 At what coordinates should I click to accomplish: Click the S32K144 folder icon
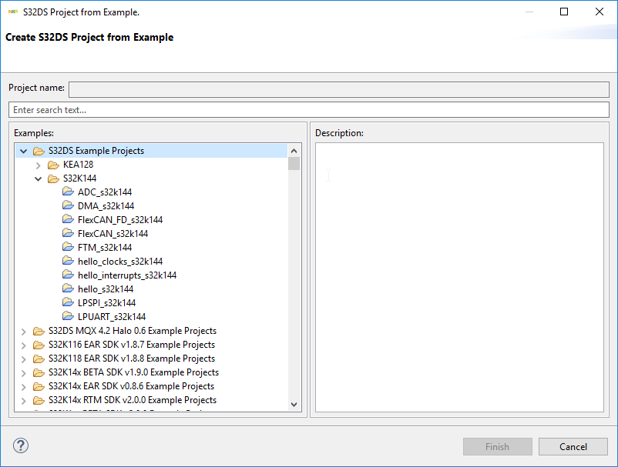[53, 178]
